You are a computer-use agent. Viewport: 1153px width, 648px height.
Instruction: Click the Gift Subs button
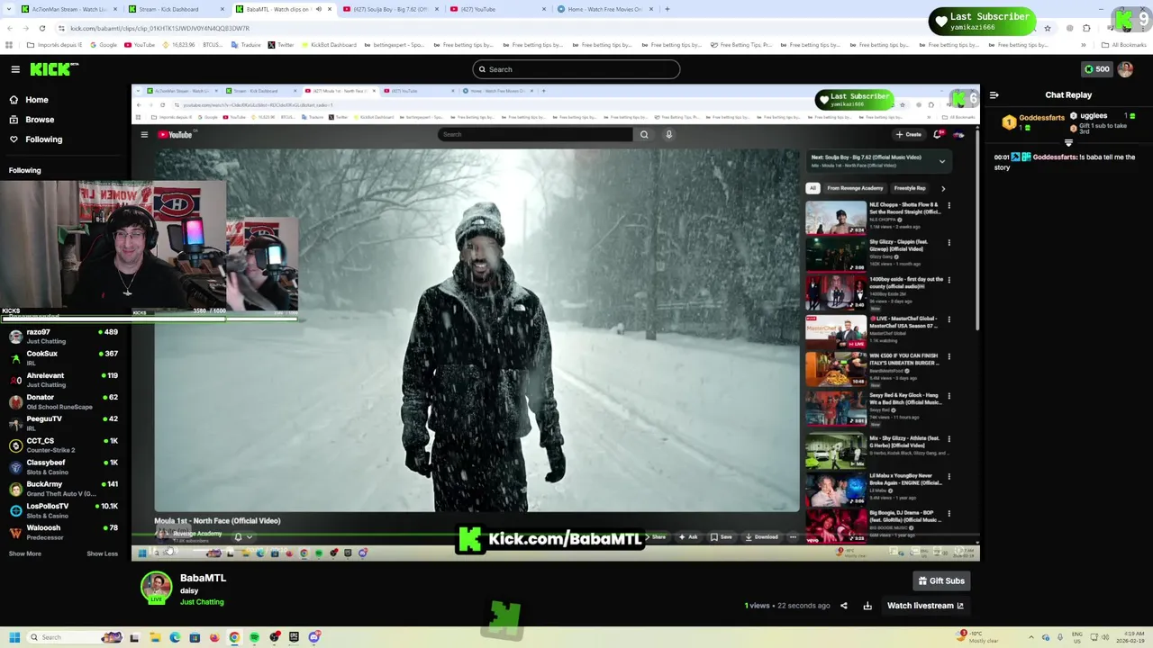(x=940, y=581)
